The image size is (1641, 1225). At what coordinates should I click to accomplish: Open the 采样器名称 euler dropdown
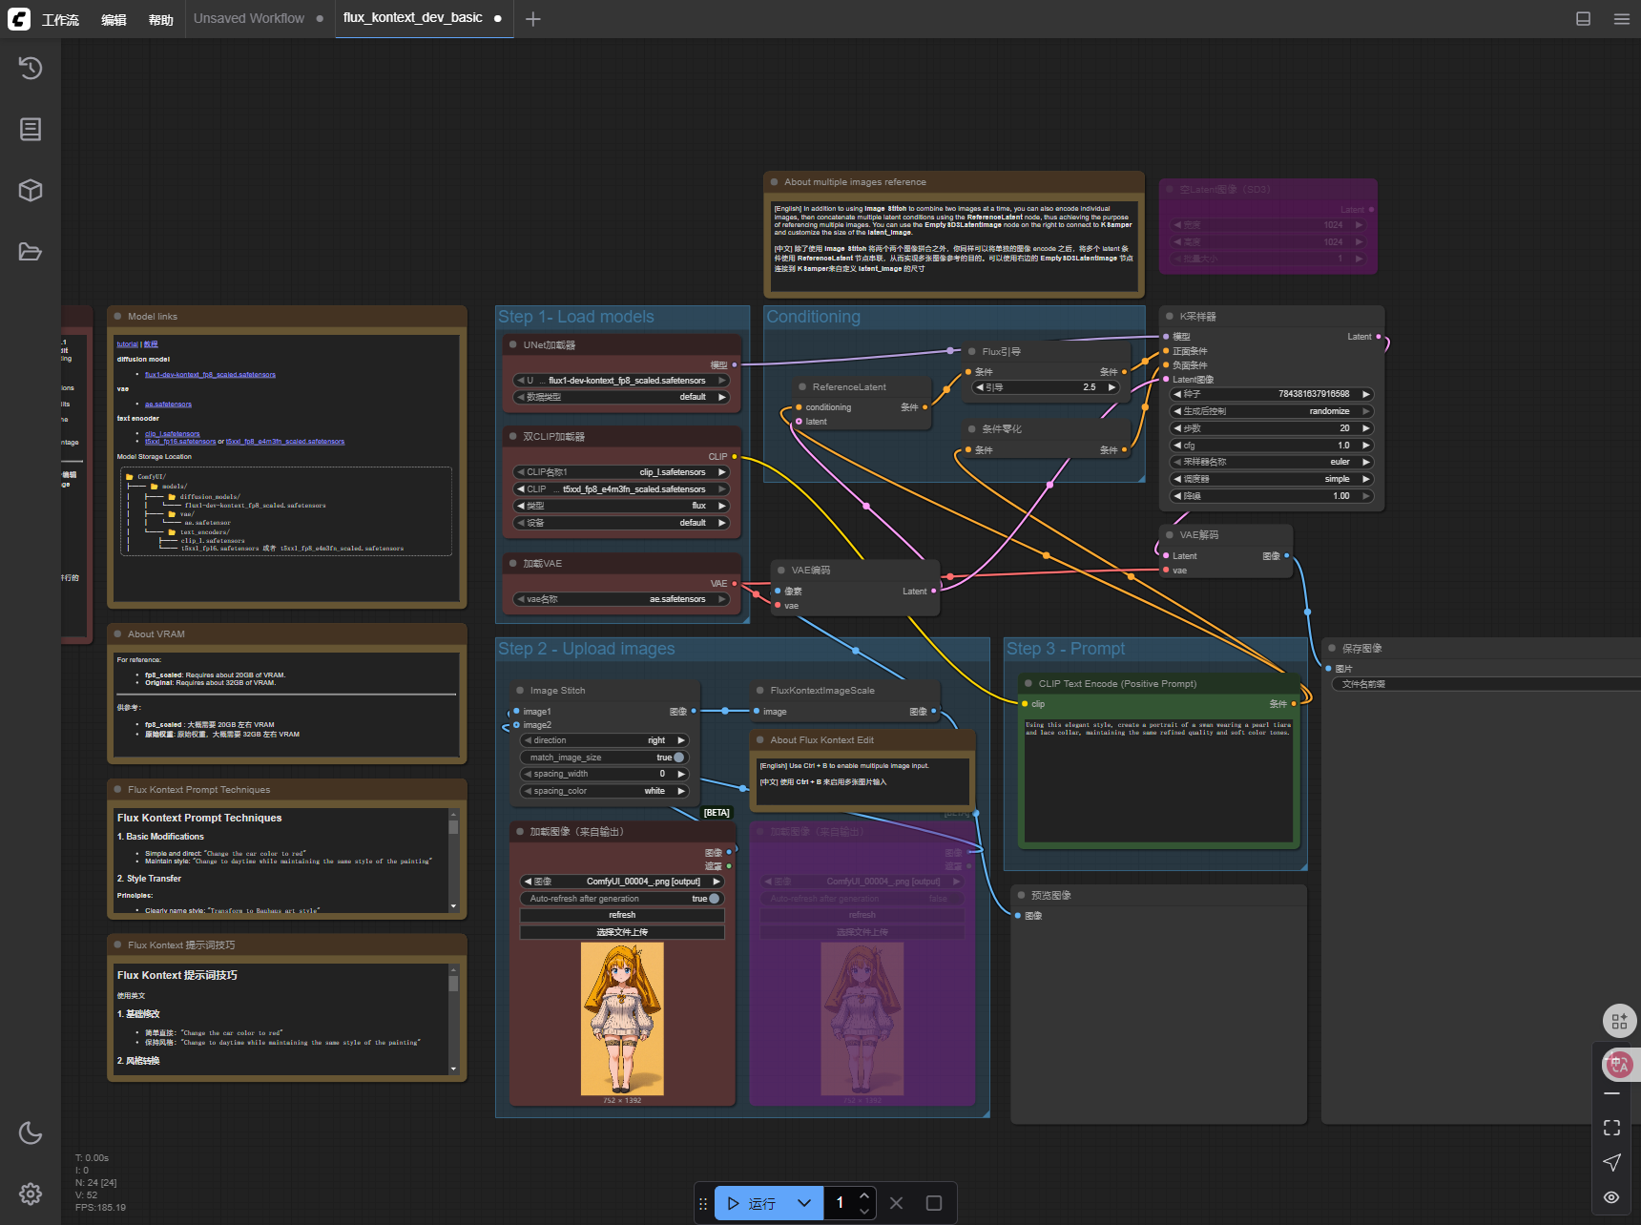click(x=1272, y=462)
